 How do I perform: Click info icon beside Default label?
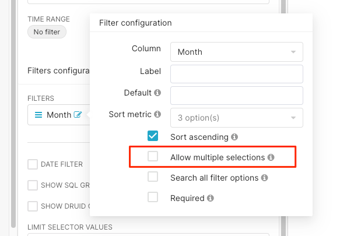click(157, 93)
